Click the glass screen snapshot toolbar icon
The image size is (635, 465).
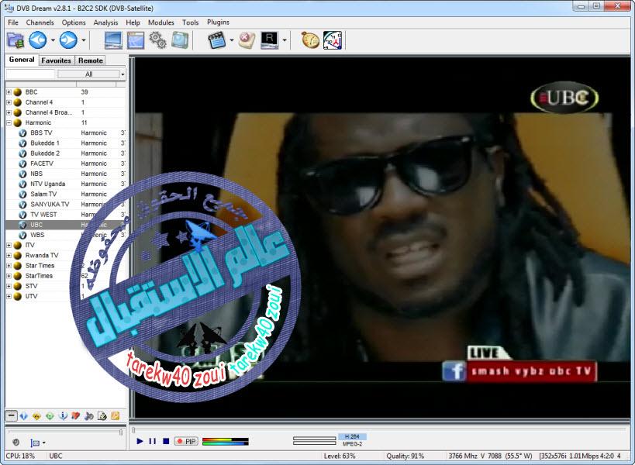point(179,40)
